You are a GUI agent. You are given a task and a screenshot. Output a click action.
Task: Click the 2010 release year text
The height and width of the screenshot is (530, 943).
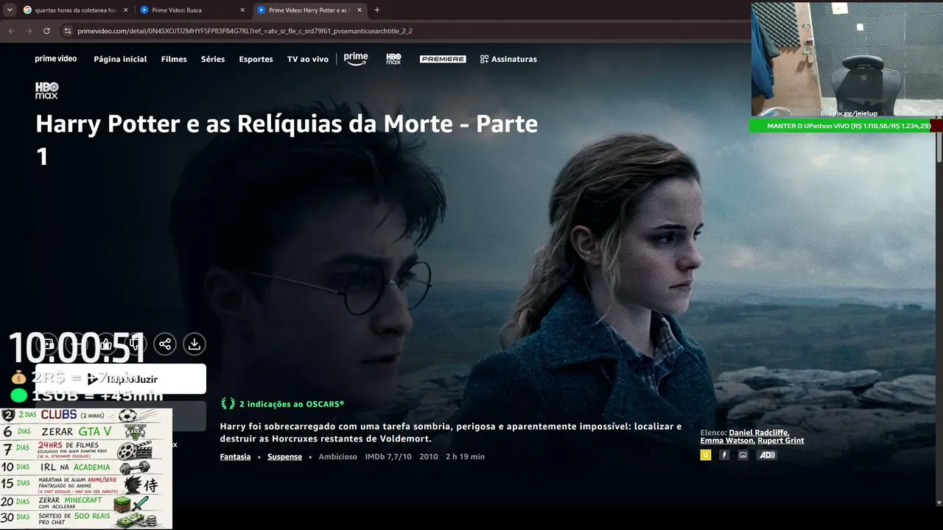[x=429, y=456]
